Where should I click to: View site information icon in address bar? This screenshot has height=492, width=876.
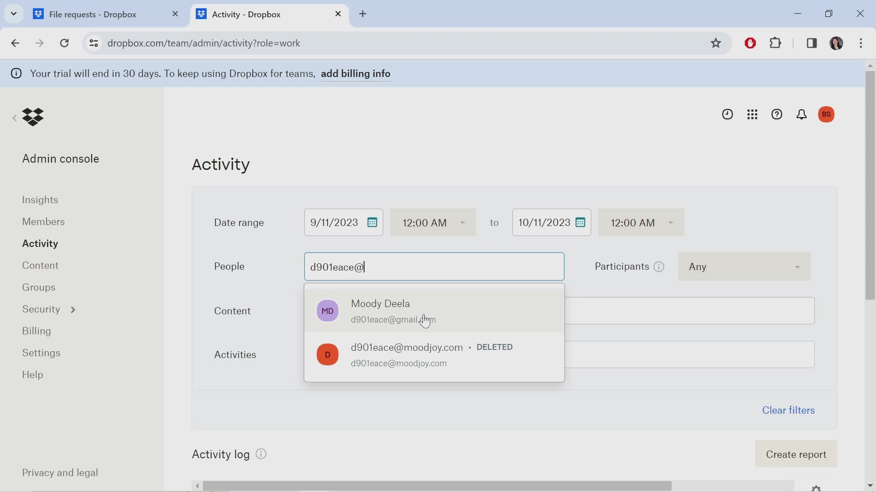(x=94, y=43)
